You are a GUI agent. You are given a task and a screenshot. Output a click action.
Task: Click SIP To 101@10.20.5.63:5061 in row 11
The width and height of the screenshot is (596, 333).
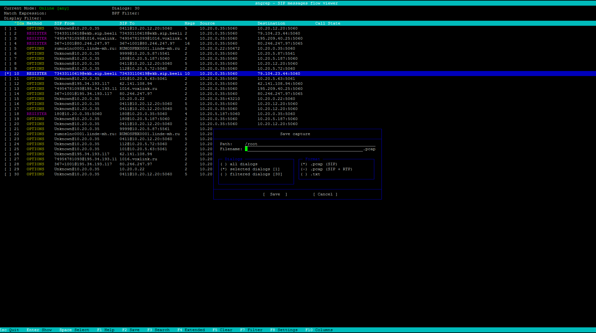143,79
